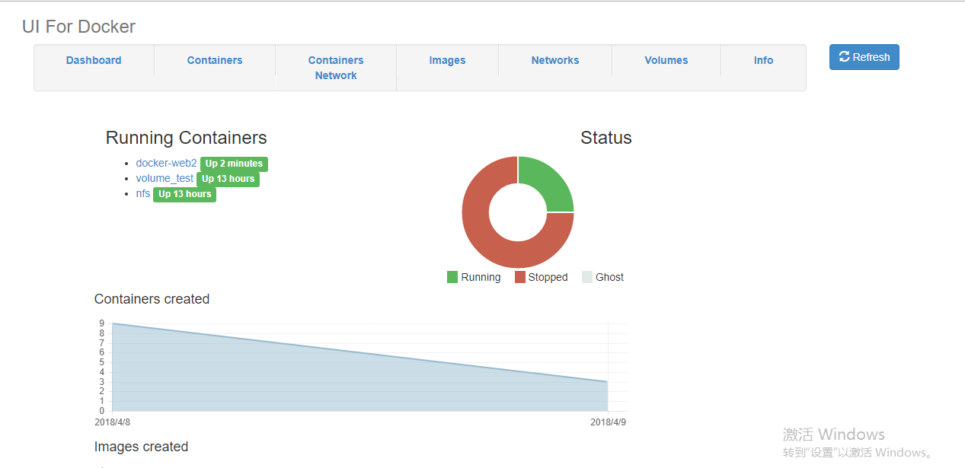Screen dimensions: 965x468
Task: Click the refresh icon inside the Refresh button
Action: (844, 57)
